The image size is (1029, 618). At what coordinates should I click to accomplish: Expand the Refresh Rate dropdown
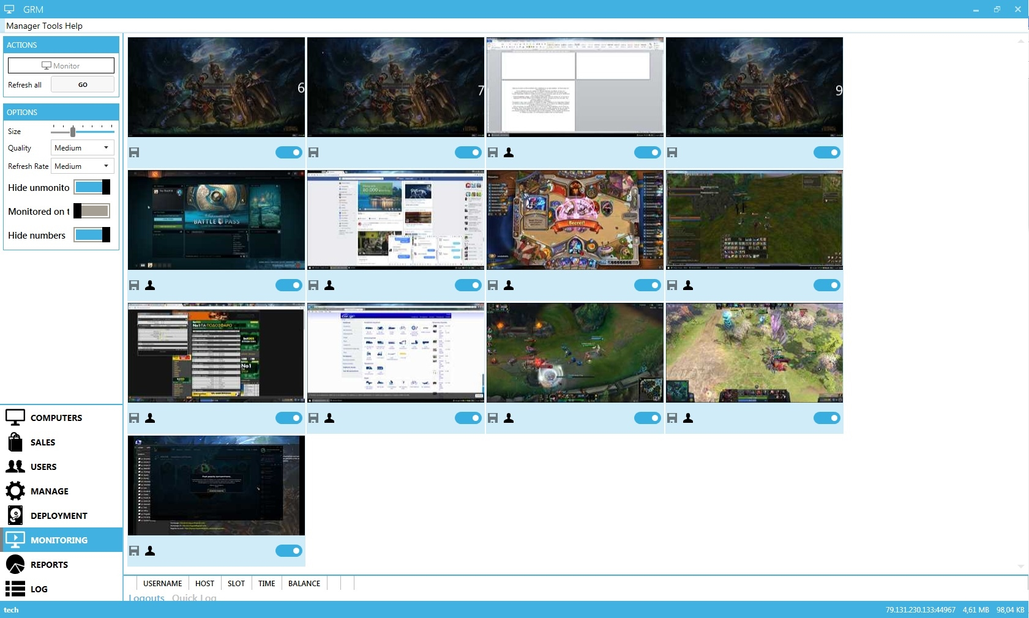click(x=82, y=166)
